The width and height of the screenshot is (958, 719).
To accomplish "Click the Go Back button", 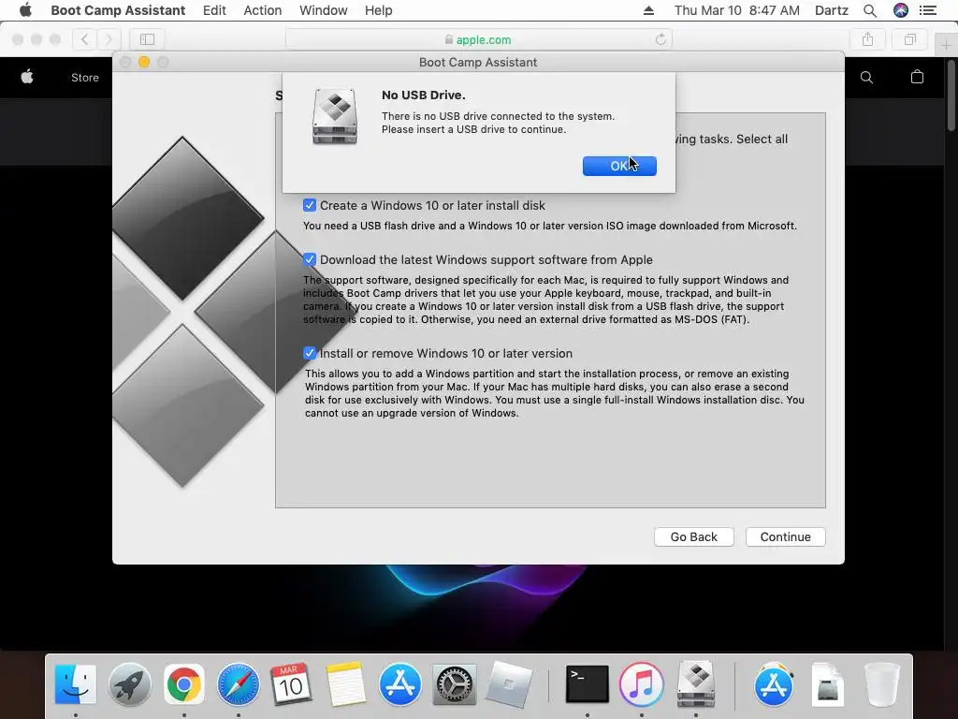I will tap(694, 536).
